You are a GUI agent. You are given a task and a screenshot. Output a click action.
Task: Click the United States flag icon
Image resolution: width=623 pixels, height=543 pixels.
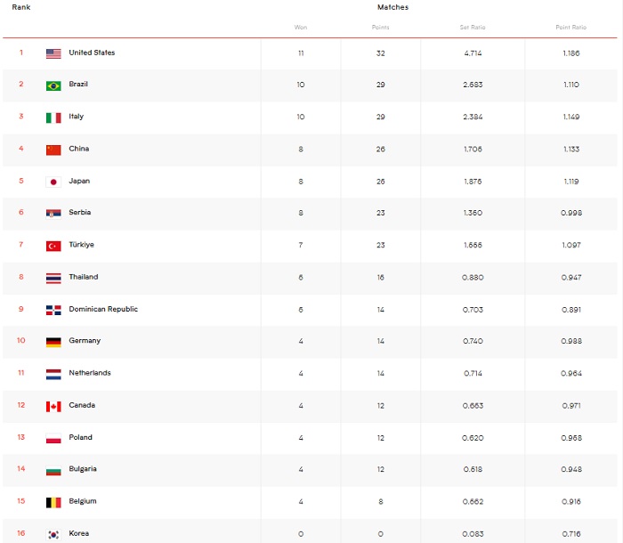pos(53,53)
